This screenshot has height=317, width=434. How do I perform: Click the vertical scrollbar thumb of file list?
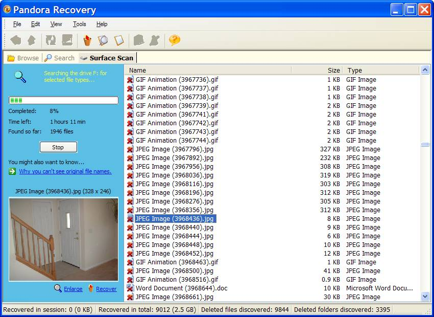pyautogui.click(x=425, y=144)
